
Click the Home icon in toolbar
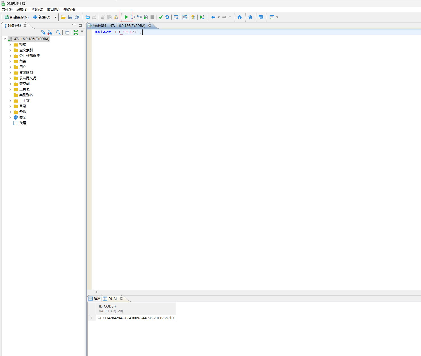pyautogui.click(x=250, y=17)
